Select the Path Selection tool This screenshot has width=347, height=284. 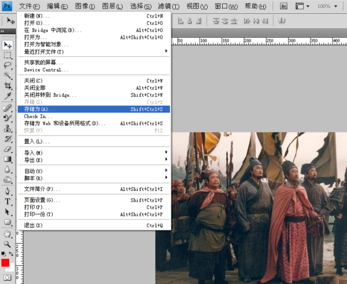(x=8, y=212)
